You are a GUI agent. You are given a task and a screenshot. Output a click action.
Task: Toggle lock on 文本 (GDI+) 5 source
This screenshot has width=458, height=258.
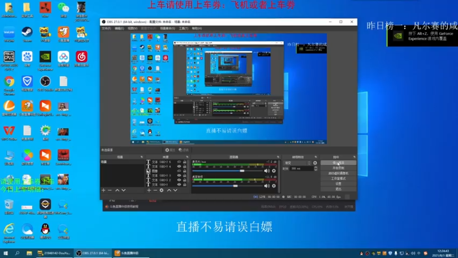[x=184, y=162]
